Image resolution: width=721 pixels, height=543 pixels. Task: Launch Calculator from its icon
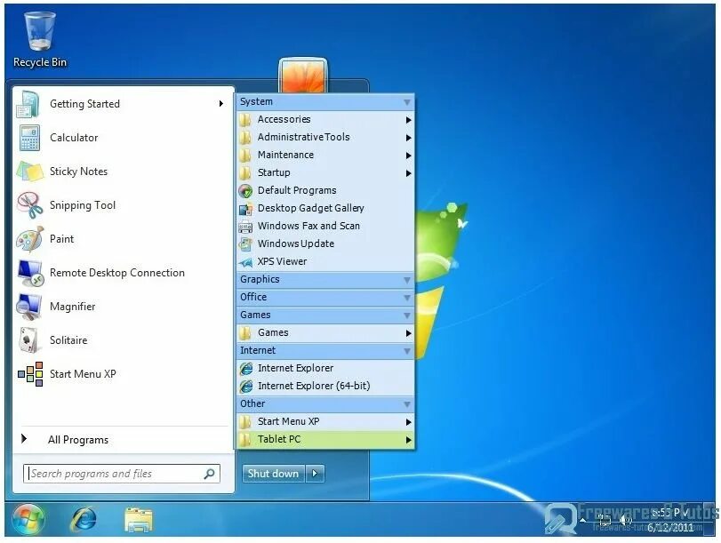(29, 138)
